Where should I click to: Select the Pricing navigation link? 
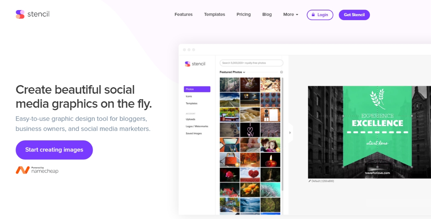(244, 15)
